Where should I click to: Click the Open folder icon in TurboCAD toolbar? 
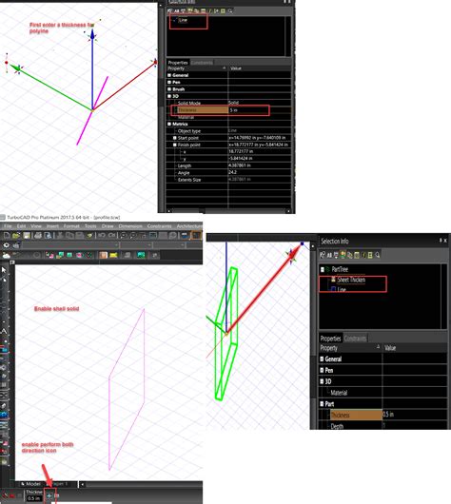[16, 236]
